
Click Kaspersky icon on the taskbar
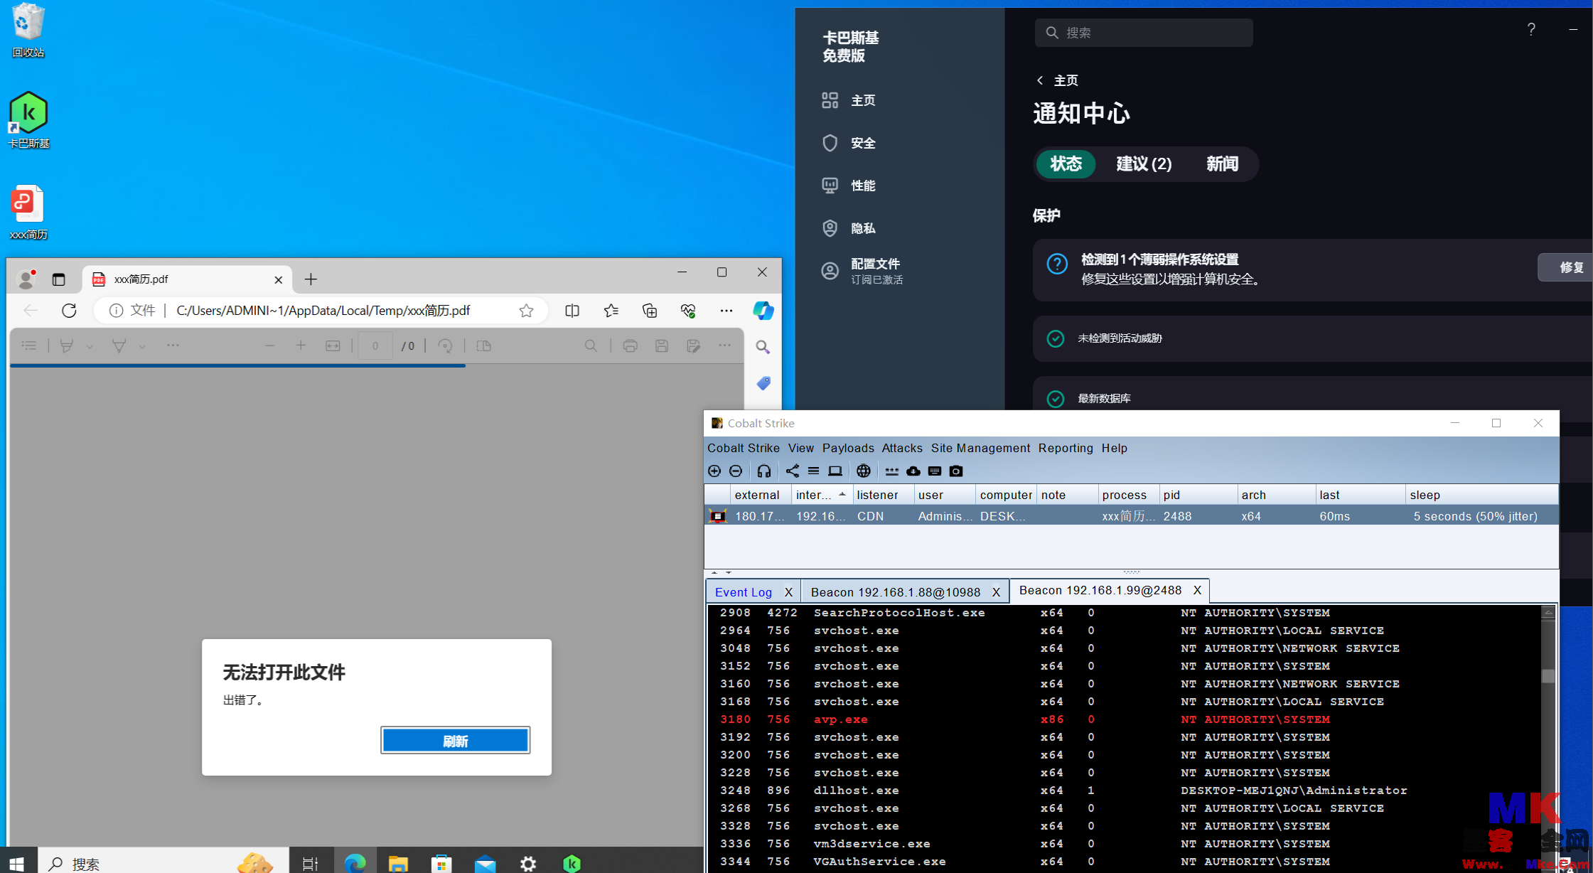click(x=572, y=863)
